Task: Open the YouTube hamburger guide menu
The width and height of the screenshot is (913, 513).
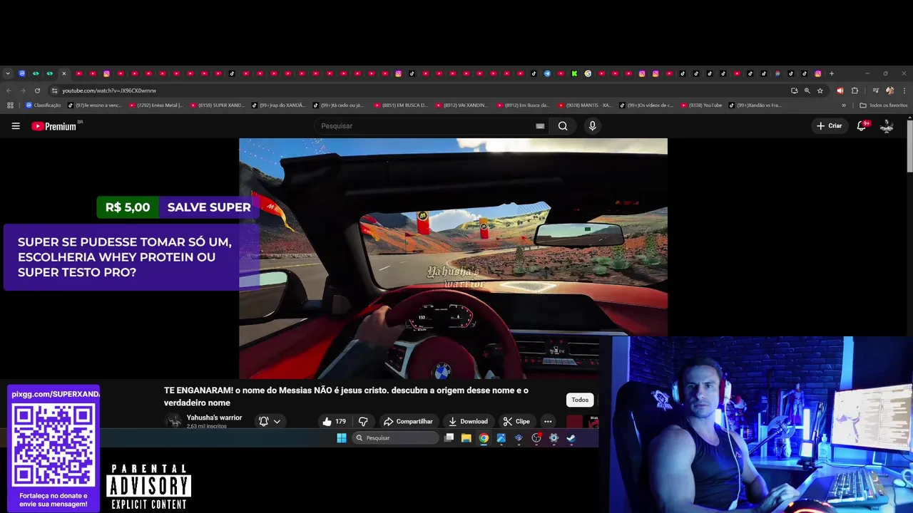Action: click(x=16, y=126)
